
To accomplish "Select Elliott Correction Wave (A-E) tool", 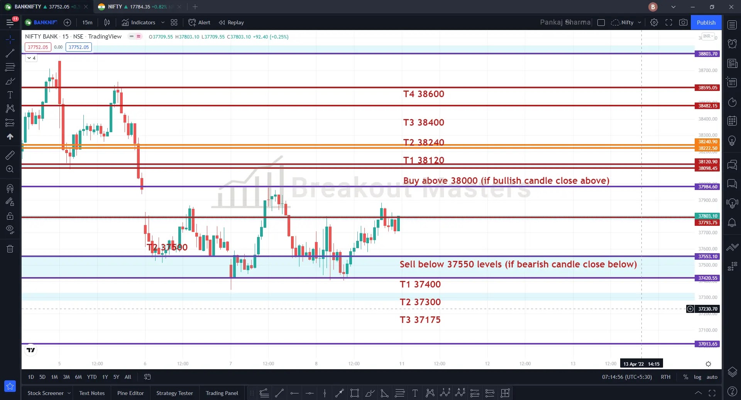I will 460,393.
